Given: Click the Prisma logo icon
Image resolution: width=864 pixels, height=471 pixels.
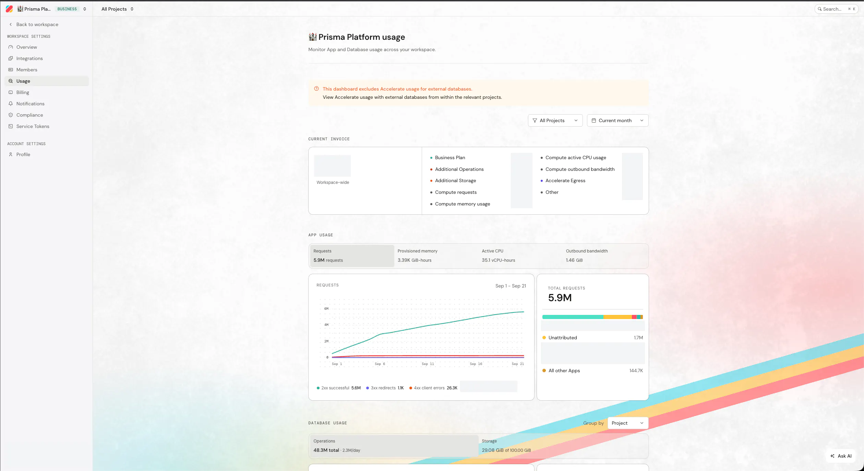Looking at the screenshot, I should [9, 9].
